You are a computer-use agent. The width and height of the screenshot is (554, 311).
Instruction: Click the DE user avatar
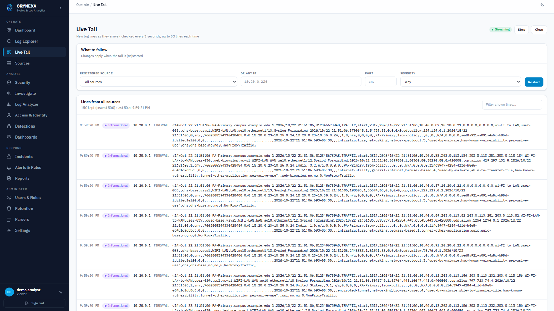point(9,292)
